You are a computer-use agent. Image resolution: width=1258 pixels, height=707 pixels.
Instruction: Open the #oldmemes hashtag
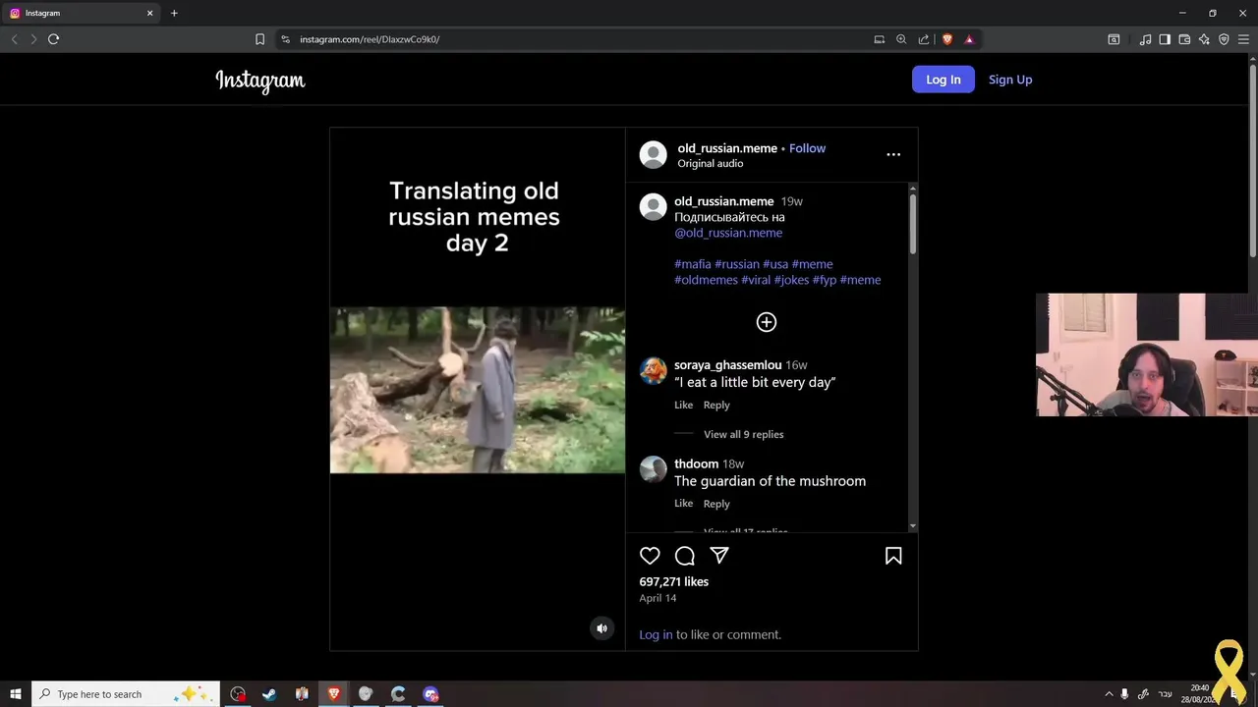pyautogui.click(x=706, y=280)
